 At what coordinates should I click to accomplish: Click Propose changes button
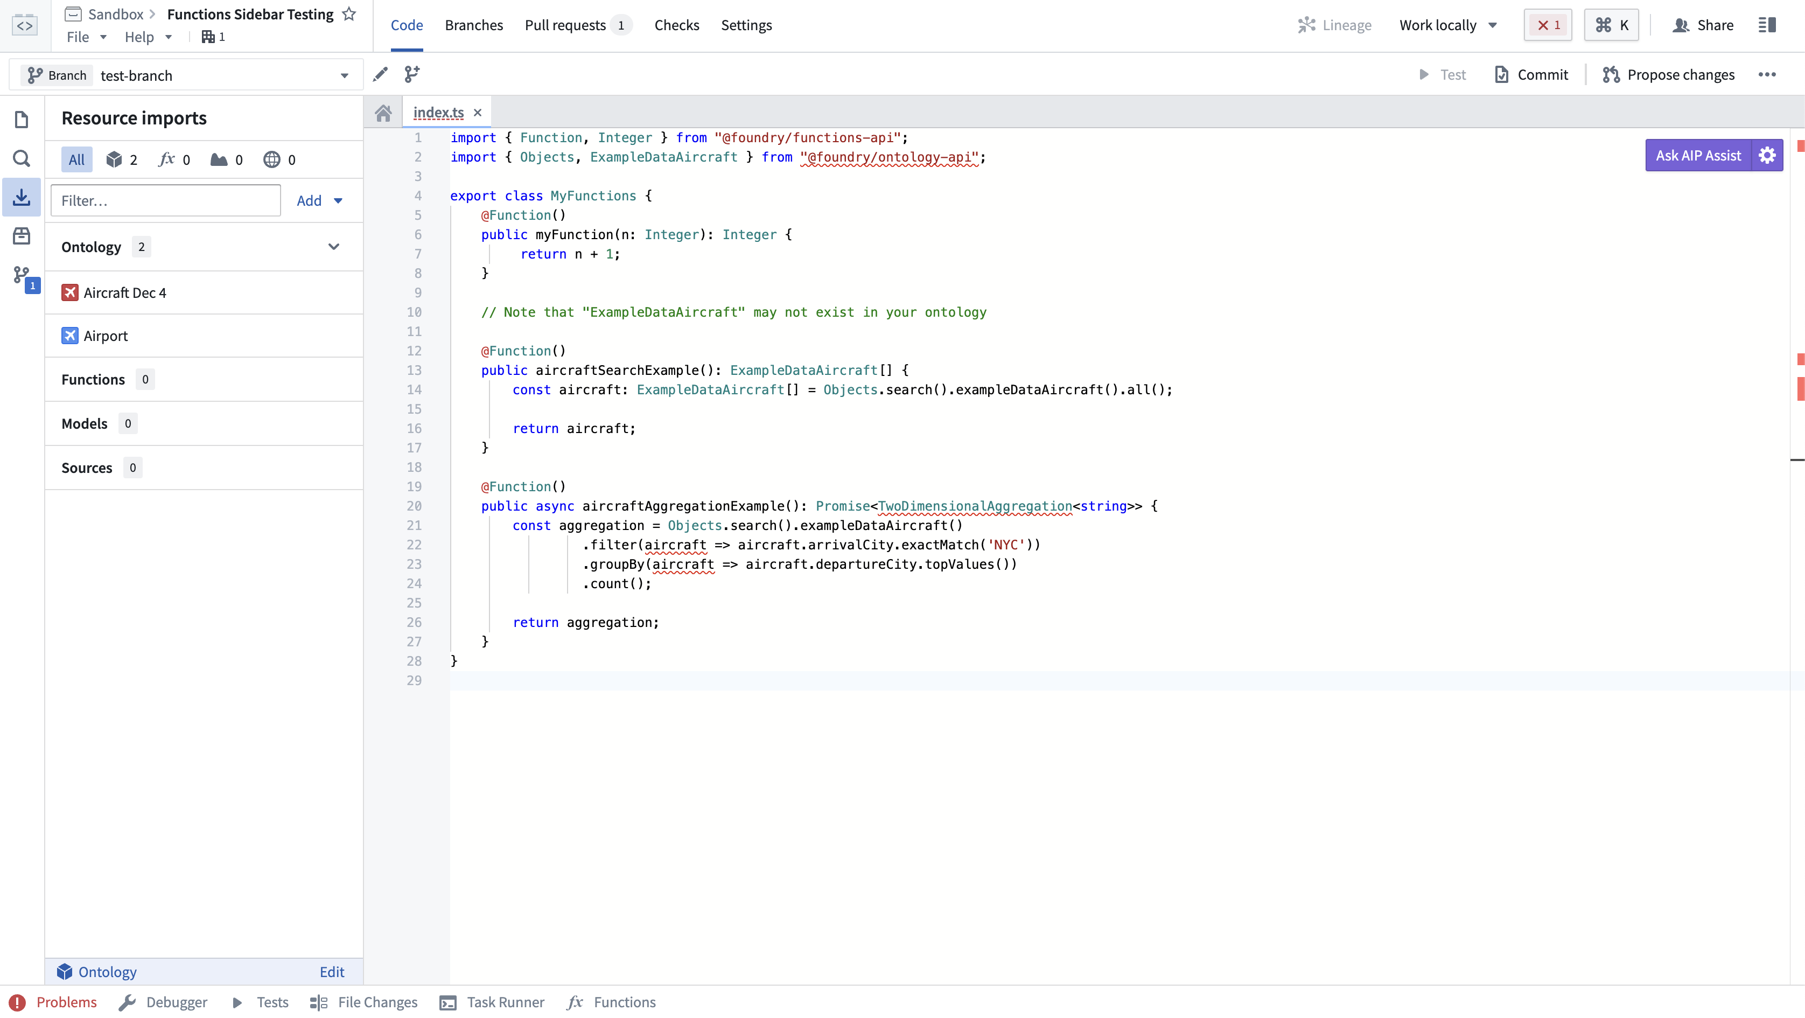(1668, 75)
